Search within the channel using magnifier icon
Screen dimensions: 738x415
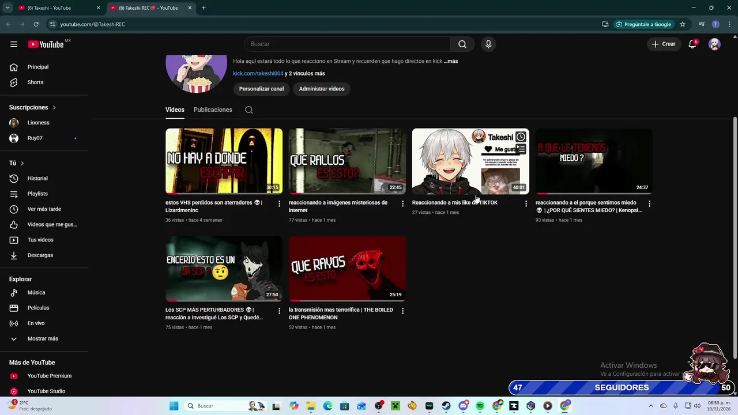click(x=249, y=110)
